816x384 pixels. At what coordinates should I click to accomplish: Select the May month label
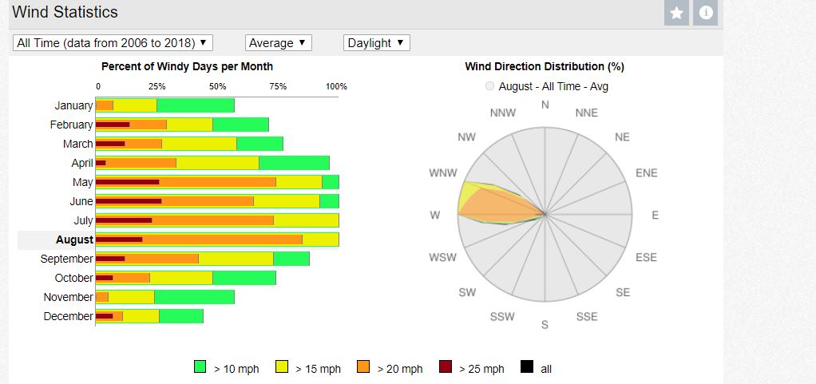tap(83, 183)
